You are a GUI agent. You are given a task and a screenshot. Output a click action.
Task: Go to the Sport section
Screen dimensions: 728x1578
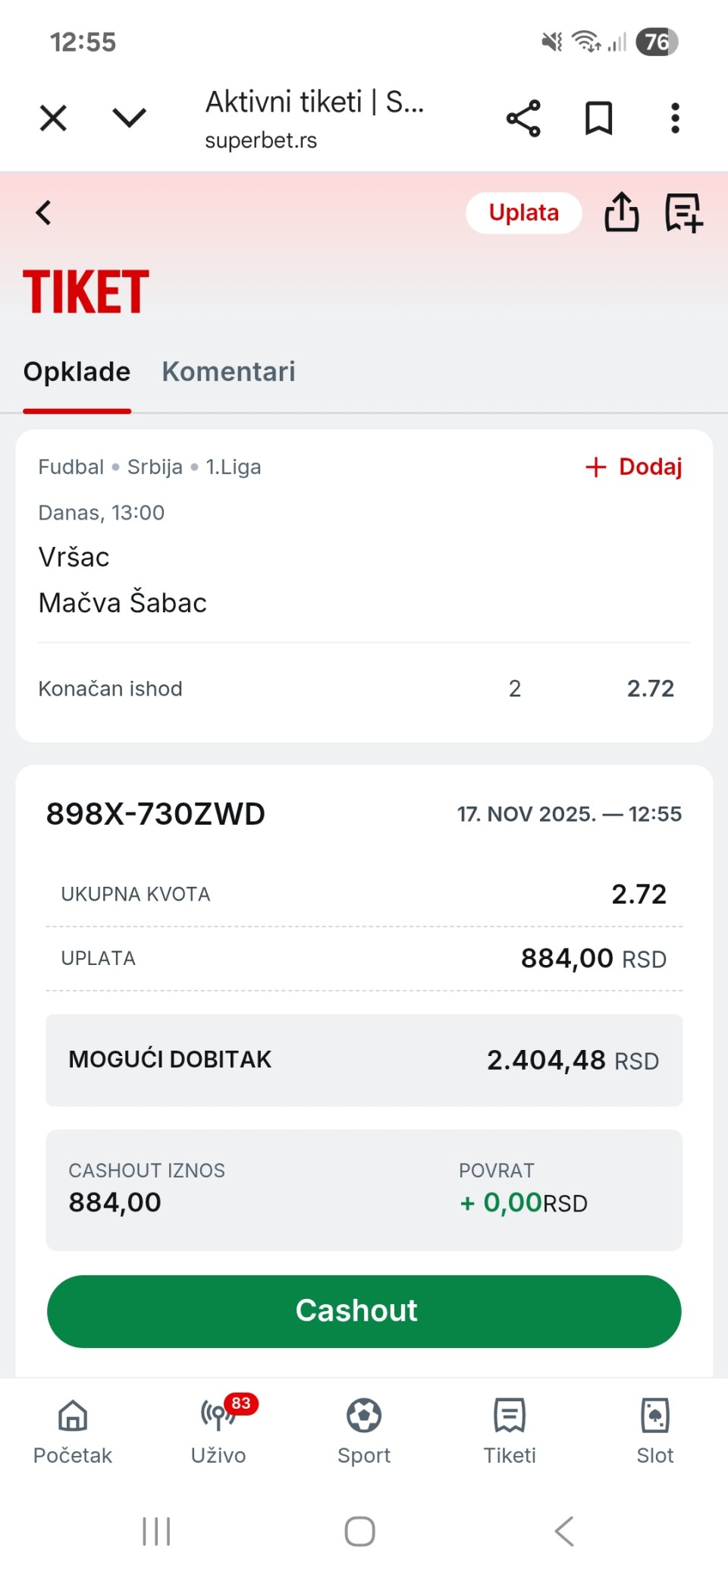[x=364, y=1430]
